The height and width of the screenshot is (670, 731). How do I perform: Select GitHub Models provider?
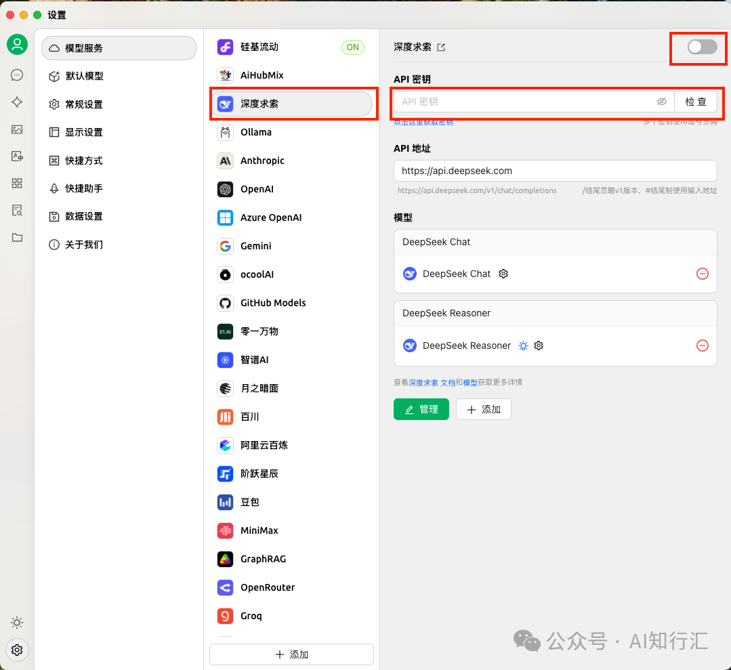tap(292, 303)
